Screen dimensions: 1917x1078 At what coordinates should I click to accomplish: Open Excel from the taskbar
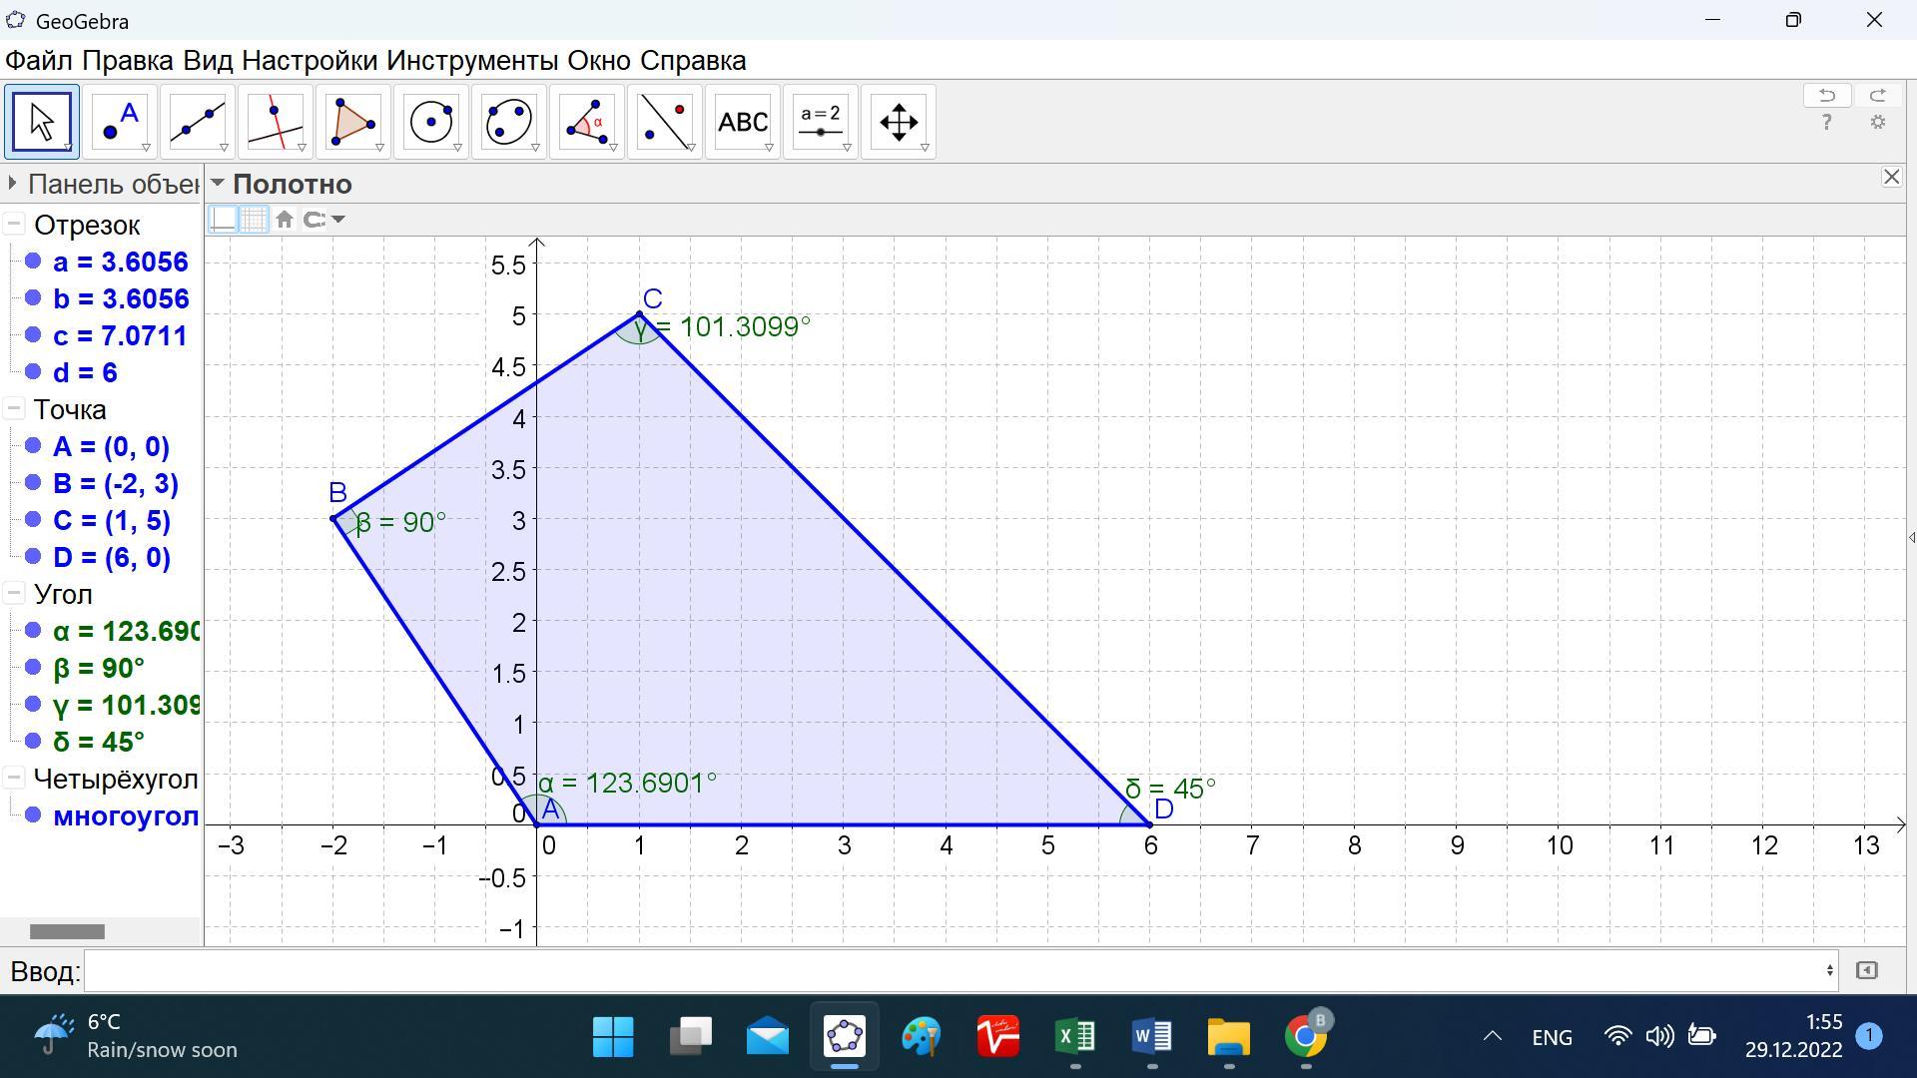(1075, 1037)
